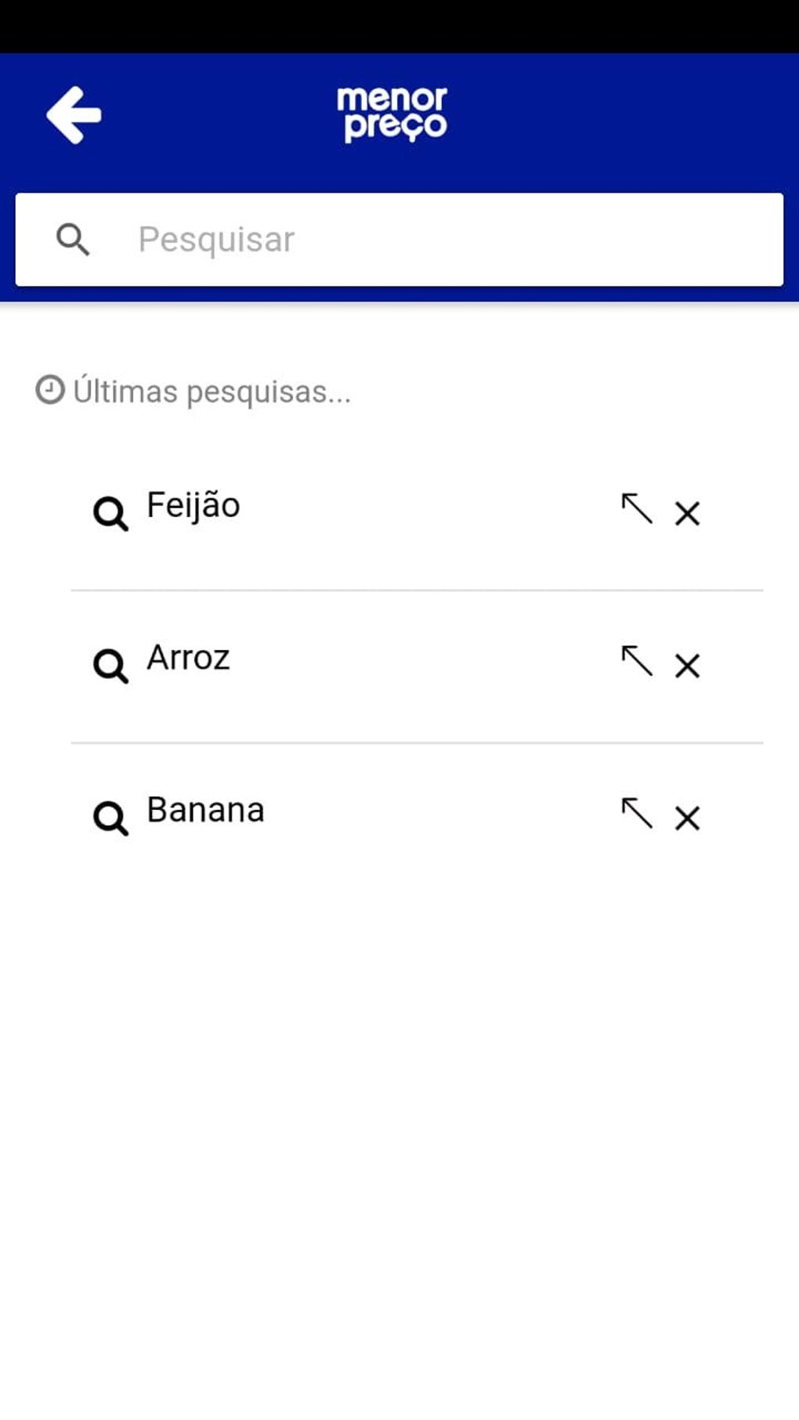Click the Últimas pesquisas heading text

211,392
